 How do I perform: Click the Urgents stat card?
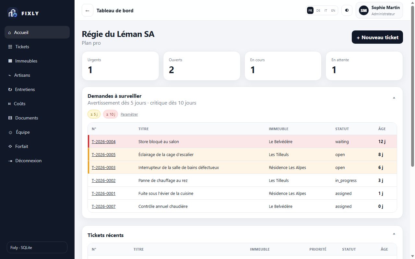[120, 66]
